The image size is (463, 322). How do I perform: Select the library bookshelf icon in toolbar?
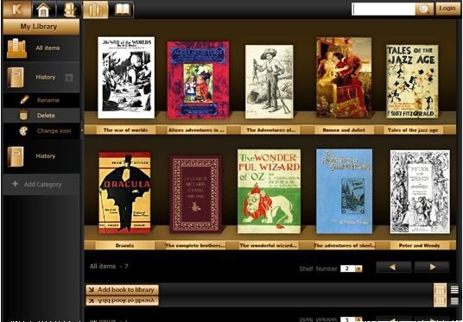tap(95, 9)
